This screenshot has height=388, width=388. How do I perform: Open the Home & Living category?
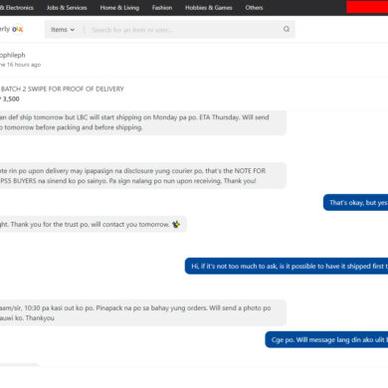119,8
